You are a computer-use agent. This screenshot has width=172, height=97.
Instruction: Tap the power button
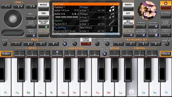coord(166,5)
